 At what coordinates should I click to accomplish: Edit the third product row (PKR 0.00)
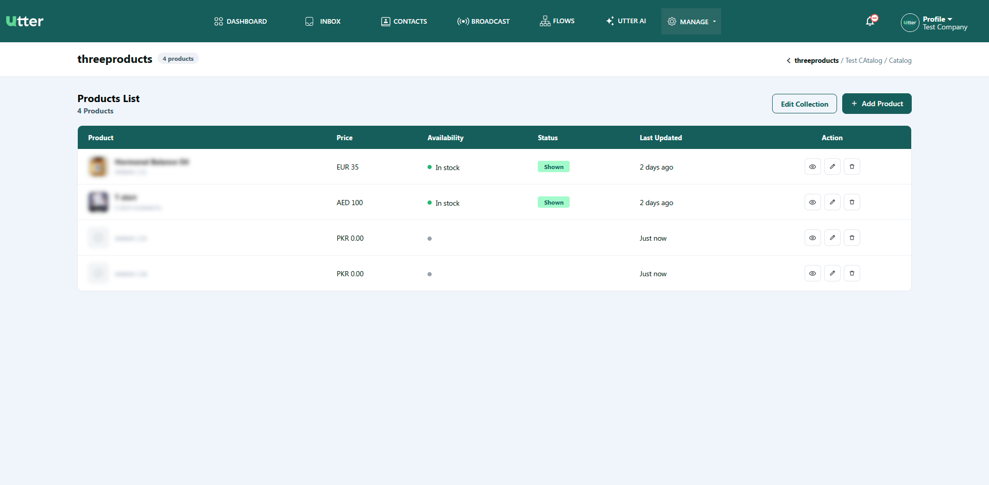832,238
